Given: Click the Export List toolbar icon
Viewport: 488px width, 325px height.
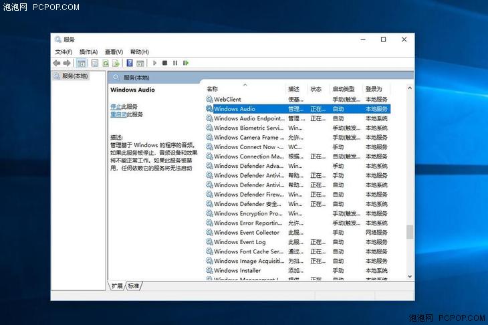Looking at the screenshot, I should 116,63.
